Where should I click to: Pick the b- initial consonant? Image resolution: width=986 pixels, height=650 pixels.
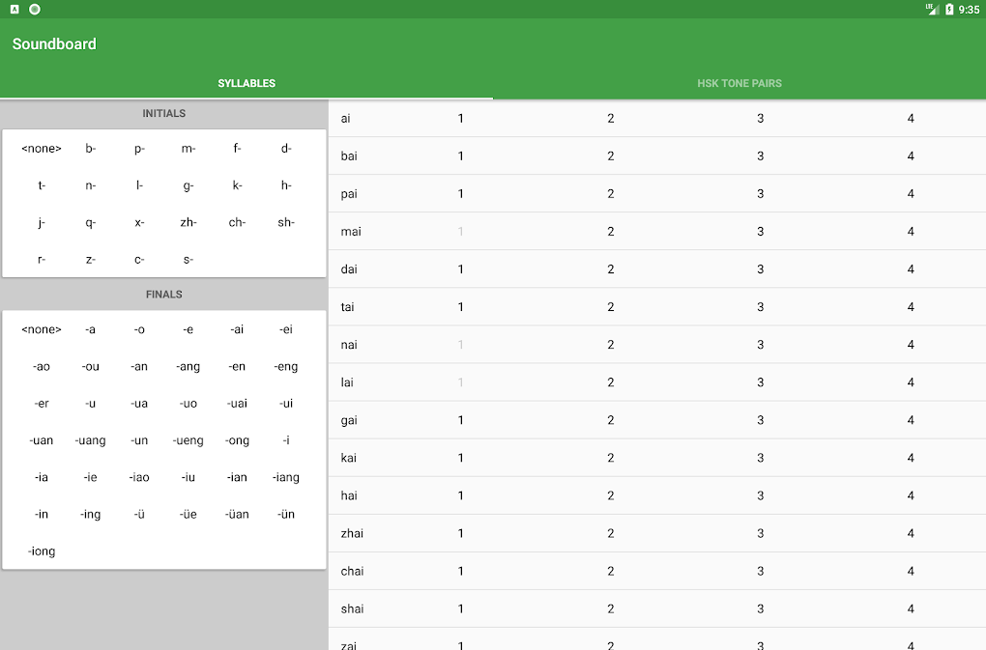90,148
